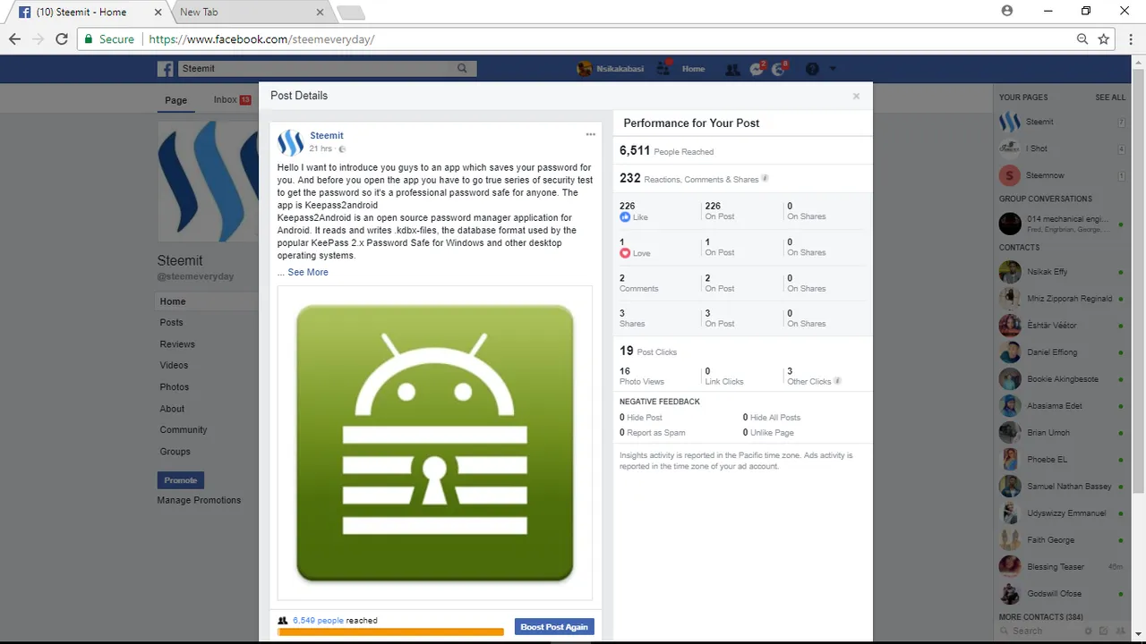Image resolution: width=1146 pixels, height=644 pixels.
Task: Expand the account dropdown arrow in top bar
Action: pos(833,69)
